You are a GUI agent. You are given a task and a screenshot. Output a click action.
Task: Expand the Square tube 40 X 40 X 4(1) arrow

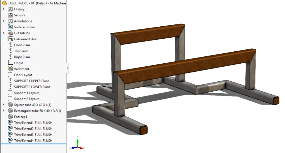(x=4, y=105)
